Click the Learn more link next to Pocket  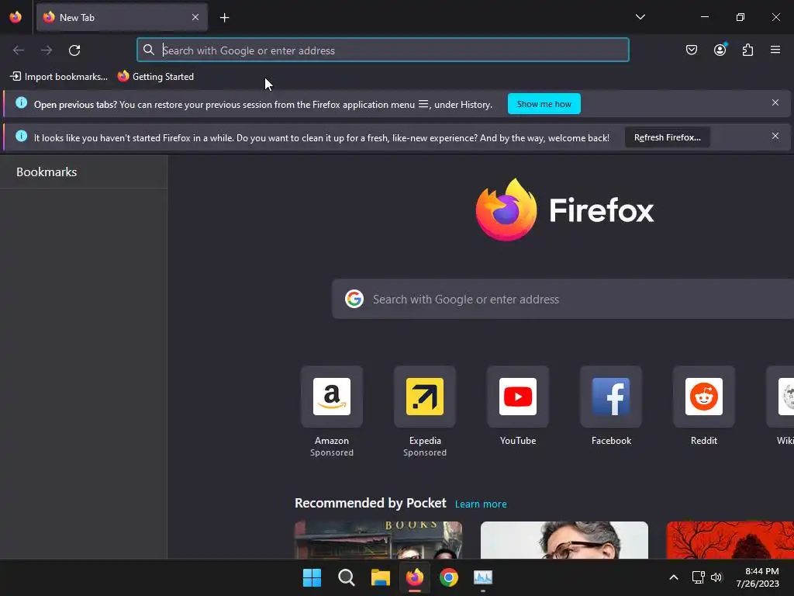click(481, 504)
